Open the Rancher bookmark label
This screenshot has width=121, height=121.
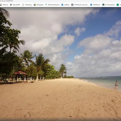[x=5, y=5]
